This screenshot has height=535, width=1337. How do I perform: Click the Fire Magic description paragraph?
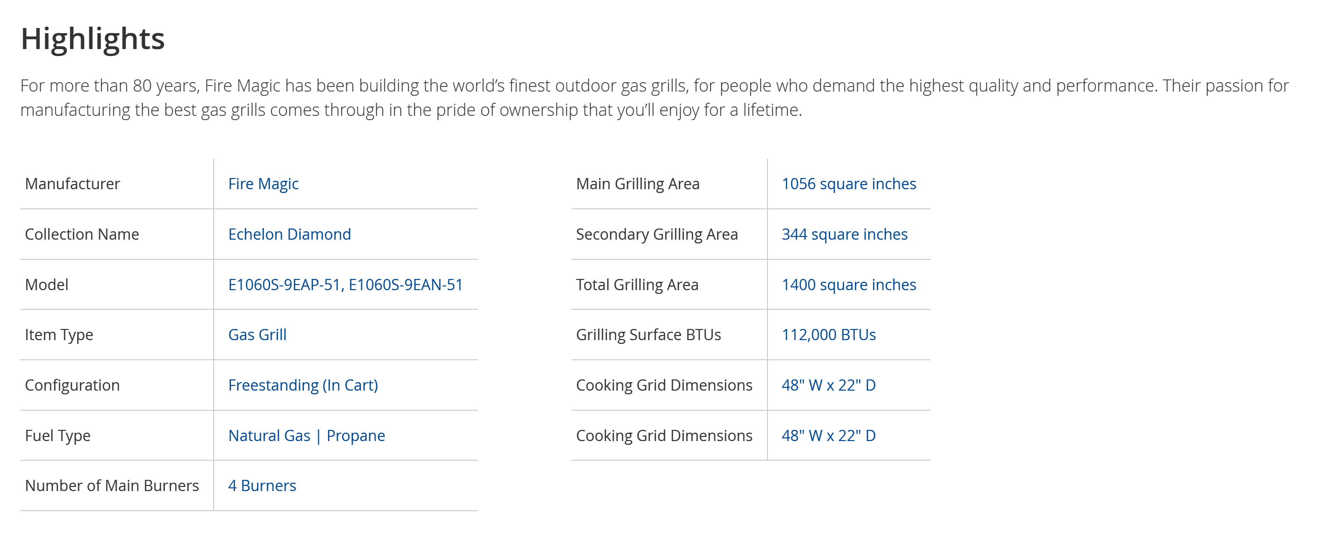click(x=654, y=98)
